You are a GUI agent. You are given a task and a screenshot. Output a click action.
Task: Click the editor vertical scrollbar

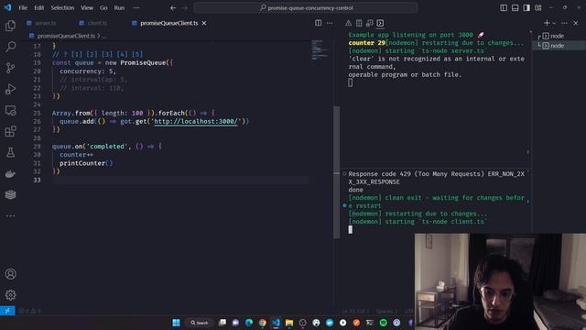pos(336,172)
